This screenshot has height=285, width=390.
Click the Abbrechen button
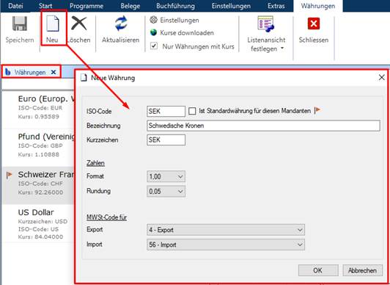[362, 270]
